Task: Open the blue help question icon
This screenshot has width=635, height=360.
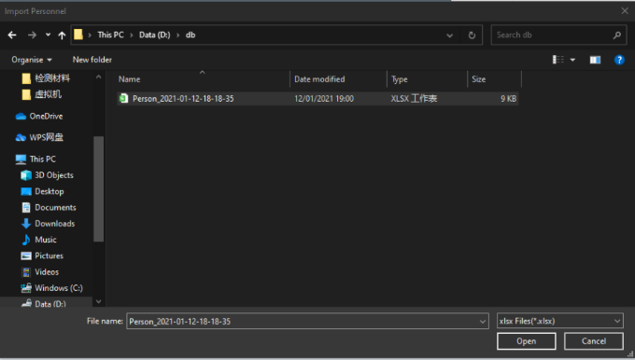Action: pyautogui.click(x=619, y=60)
